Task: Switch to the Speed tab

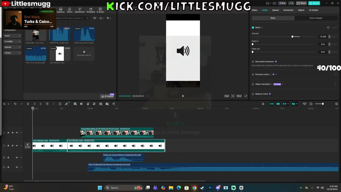Action: tap(275, 10)
